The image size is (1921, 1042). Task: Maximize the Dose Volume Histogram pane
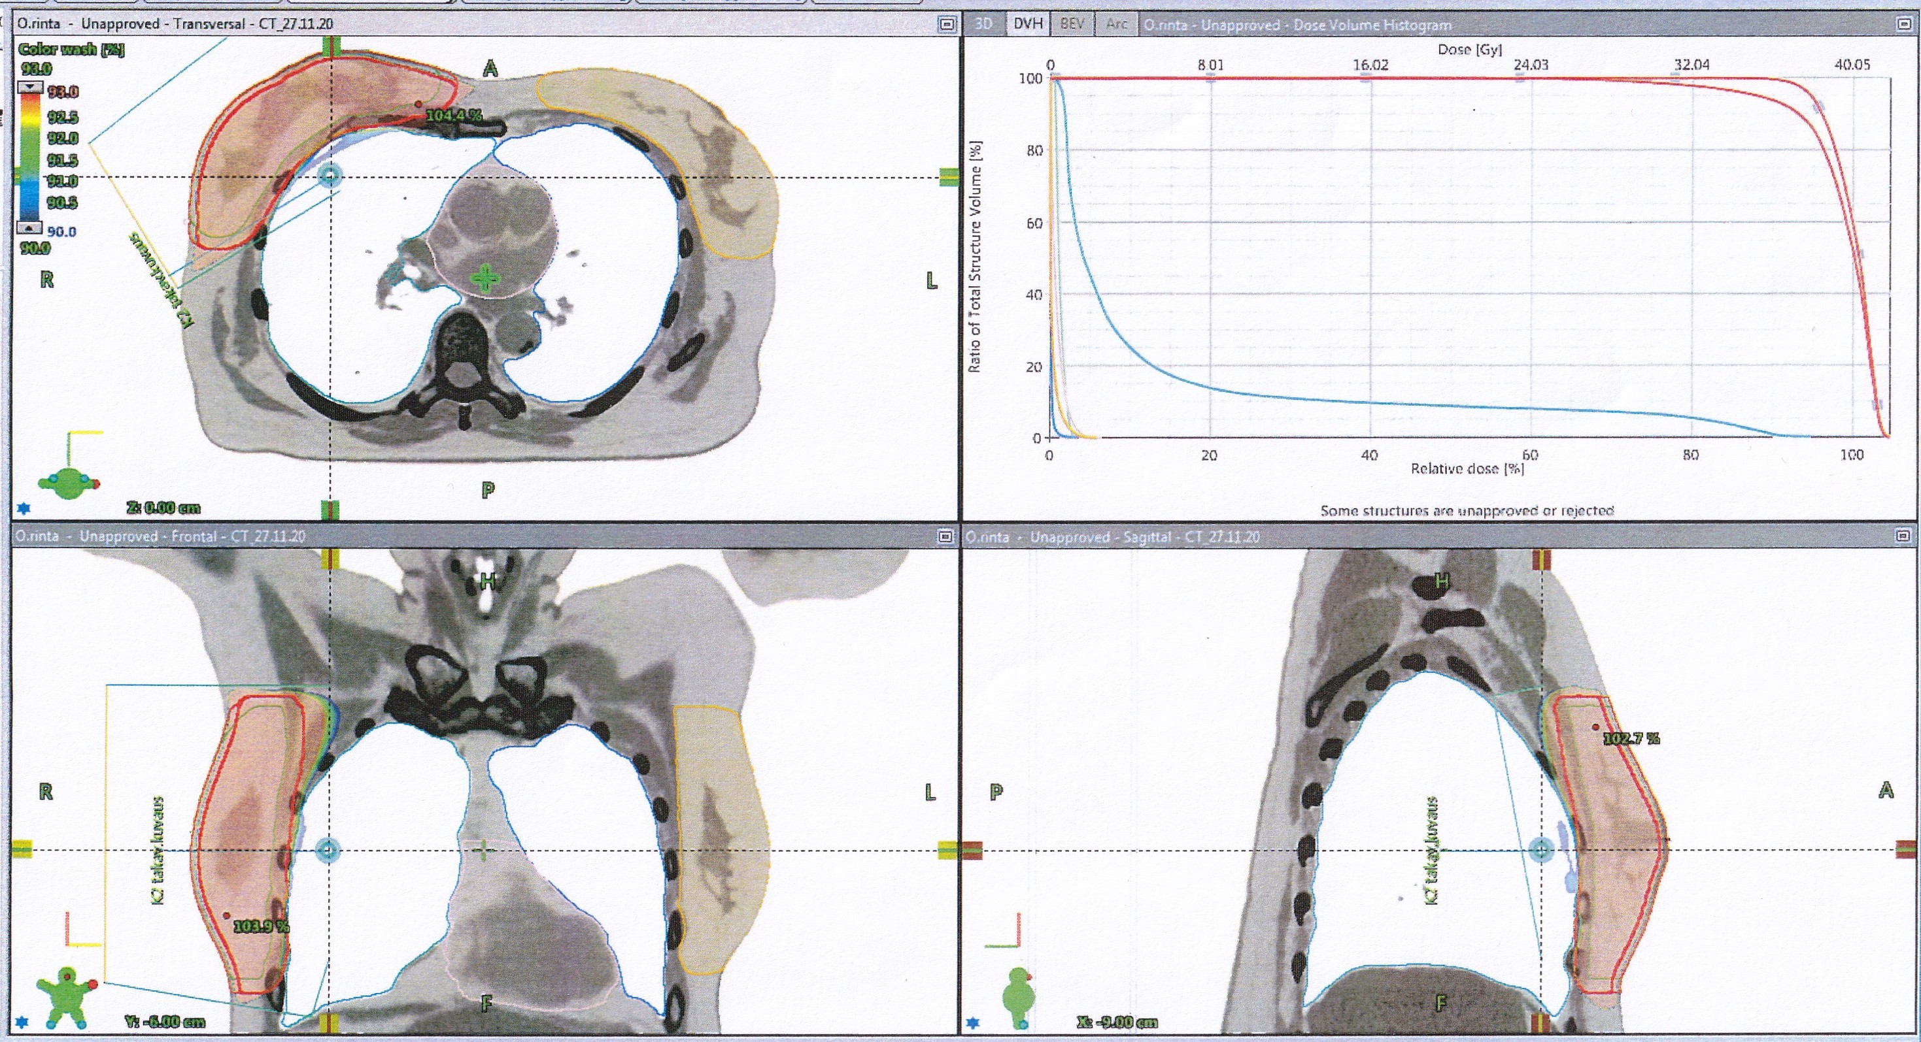pyautogui.click(x=1903, y=25)
